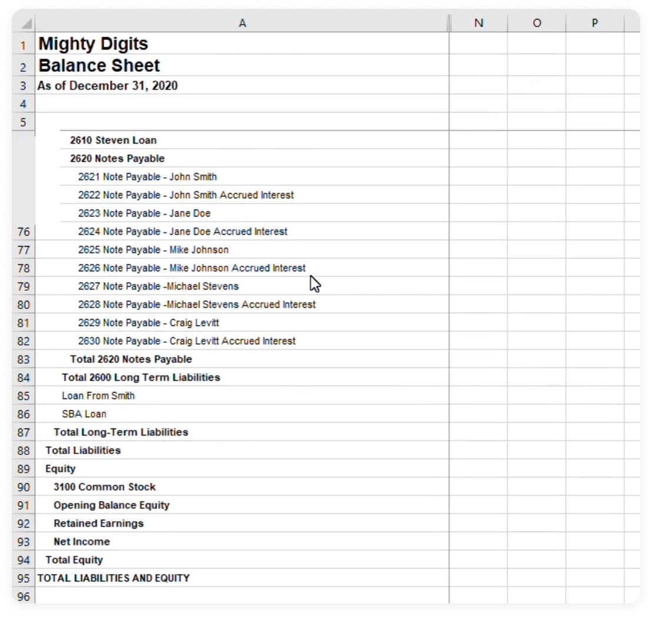Select row 95 header
Viewport: 652px width, 618px height.
click(24, 578)
